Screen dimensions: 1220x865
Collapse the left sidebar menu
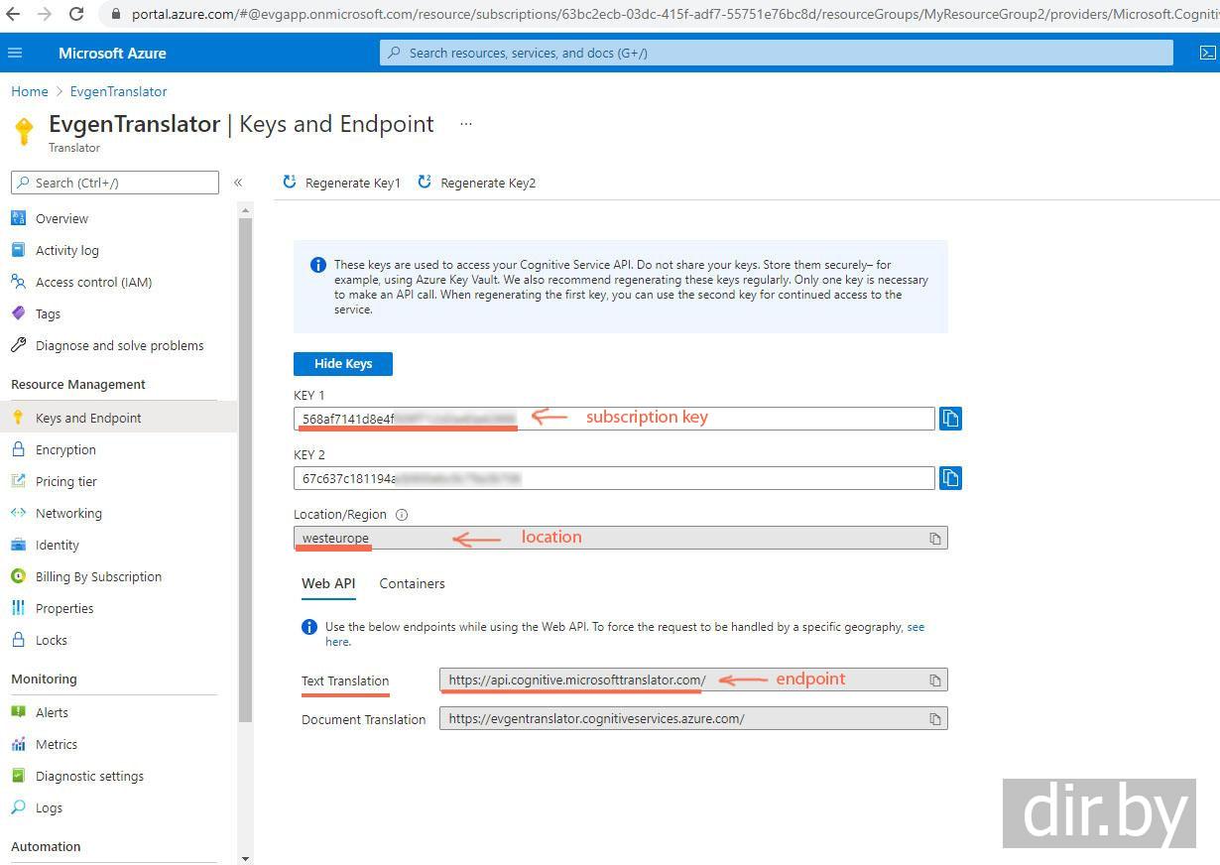238,183
